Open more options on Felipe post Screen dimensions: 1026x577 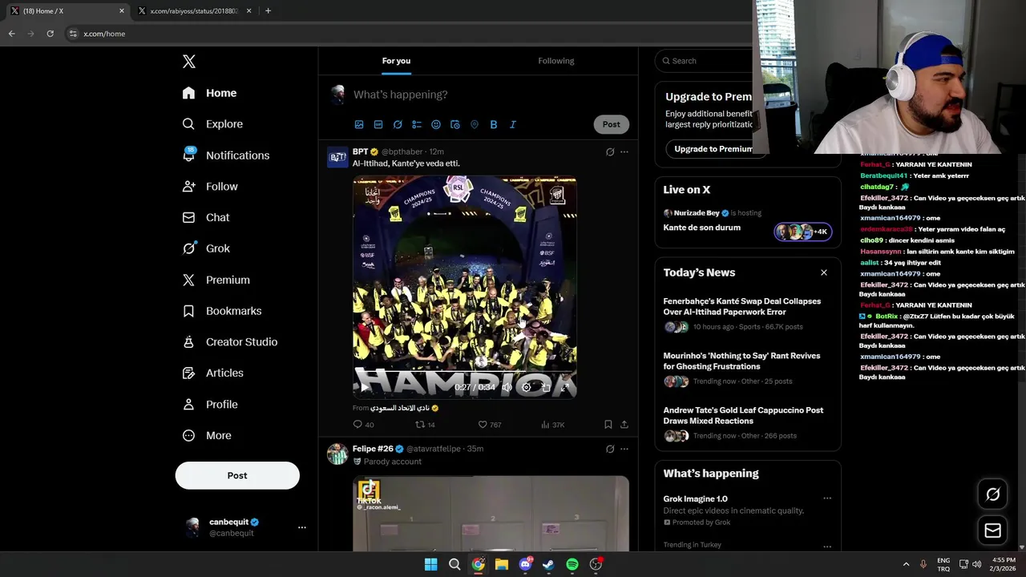tap(624, 449)
